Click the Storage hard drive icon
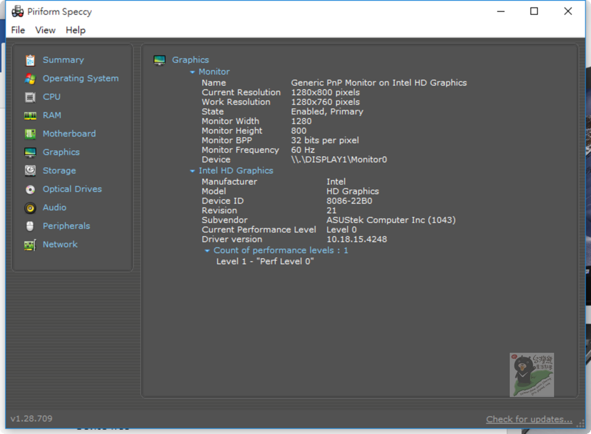591x434 pixels. [30, 171]
